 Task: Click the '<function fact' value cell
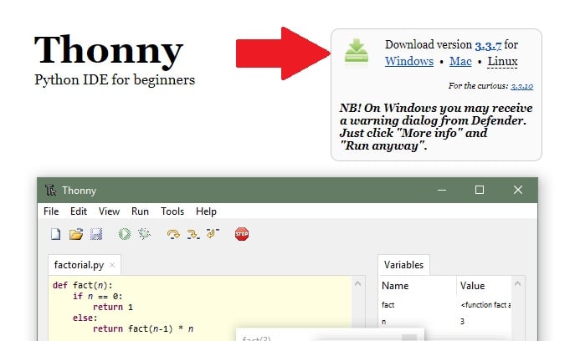[x=485, y=305]
